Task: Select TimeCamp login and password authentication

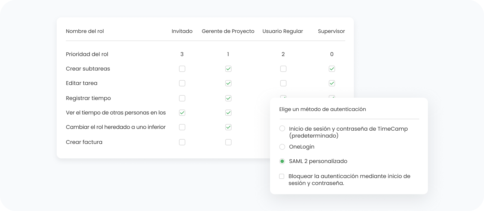Action: click(282, 128)
